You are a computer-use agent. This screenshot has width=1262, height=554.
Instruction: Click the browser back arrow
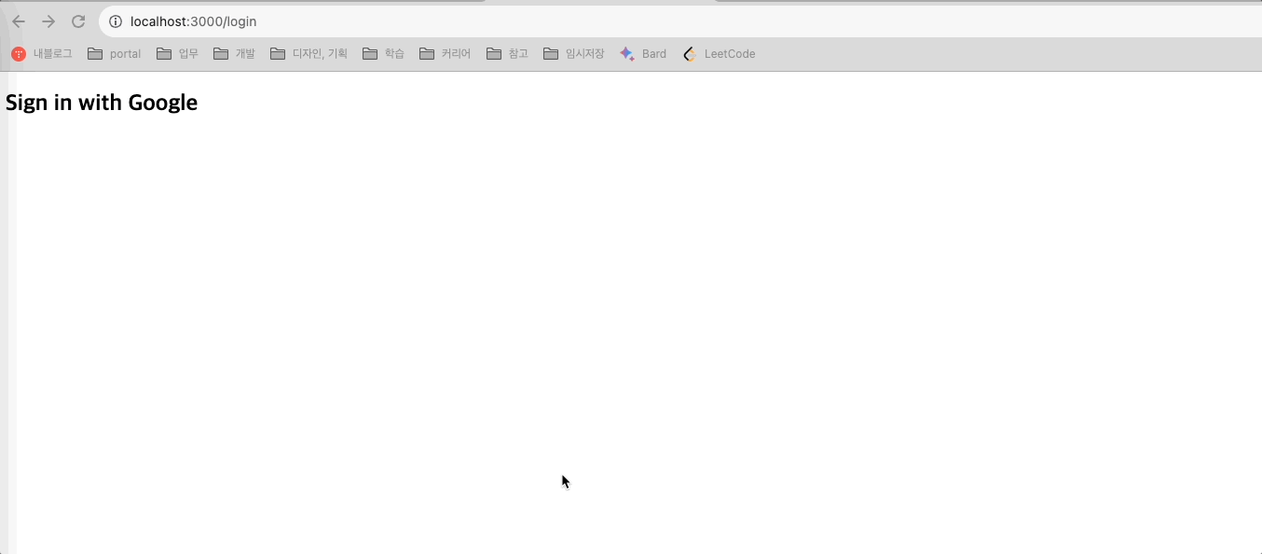19,21
